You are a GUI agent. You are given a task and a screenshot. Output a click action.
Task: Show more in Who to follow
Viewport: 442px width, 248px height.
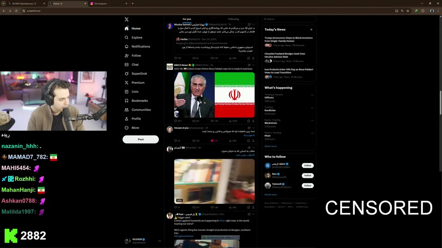click(270, 195)
